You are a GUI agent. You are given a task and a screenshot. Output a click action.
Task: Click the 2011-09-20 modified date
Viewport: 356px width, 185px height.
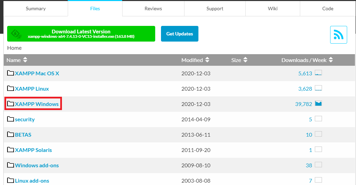(196, 150)
